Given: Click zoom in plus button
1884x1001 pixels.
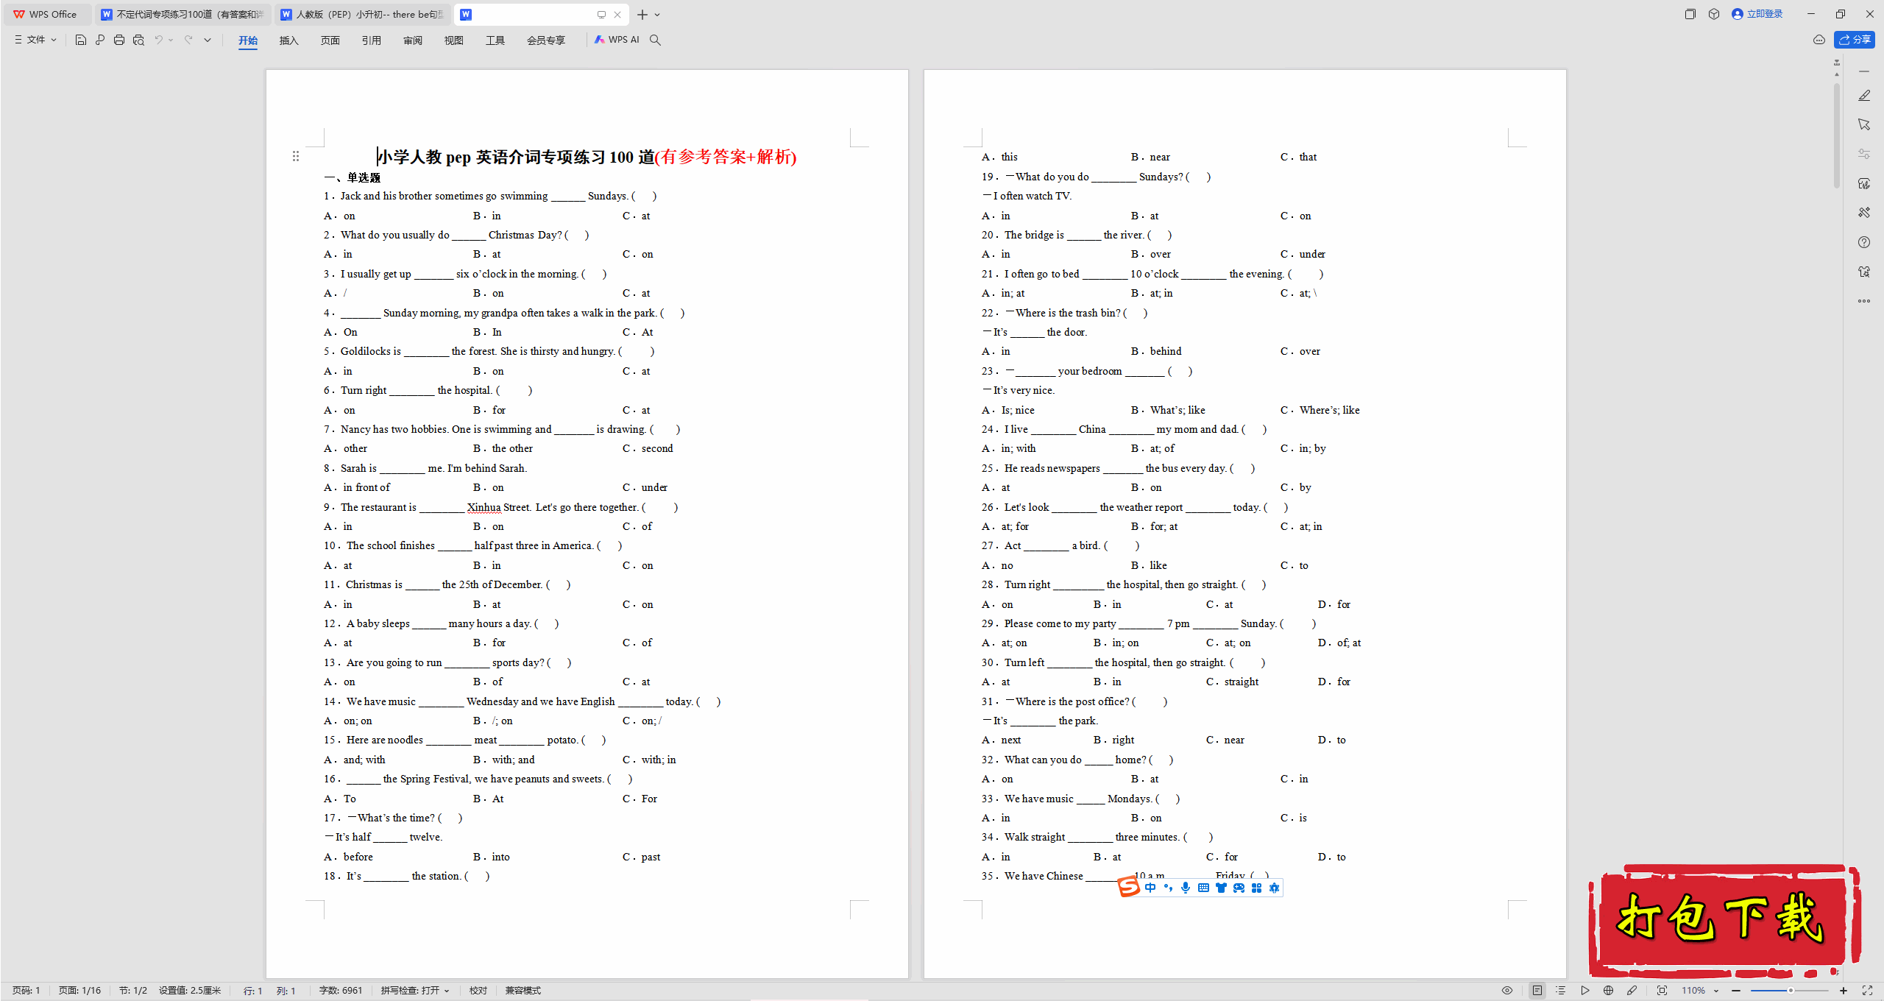Looking at the screenshot, I should 1844,991.
